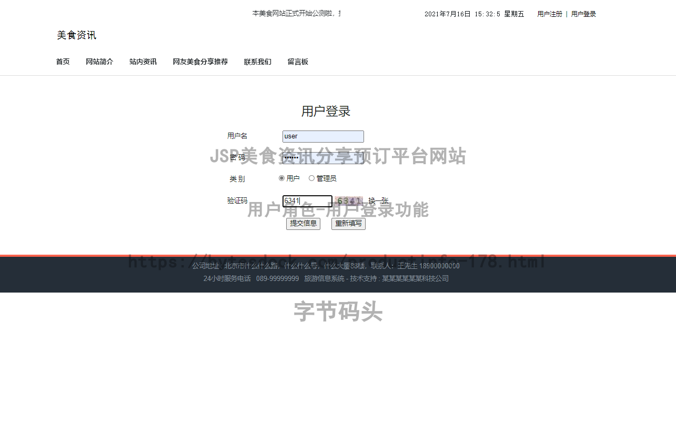Viewport: 676px width, 442px height.
Task: Open the 用户登录 login link
Action: tap(583, 14)
